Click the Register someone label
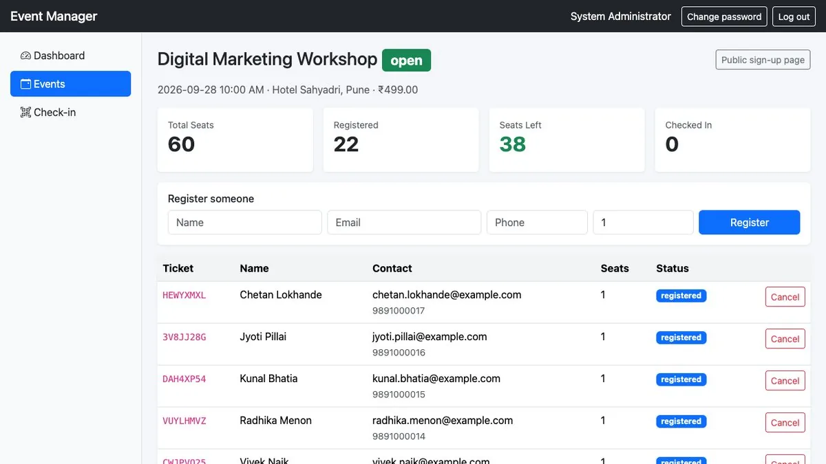 coord(211,199)
